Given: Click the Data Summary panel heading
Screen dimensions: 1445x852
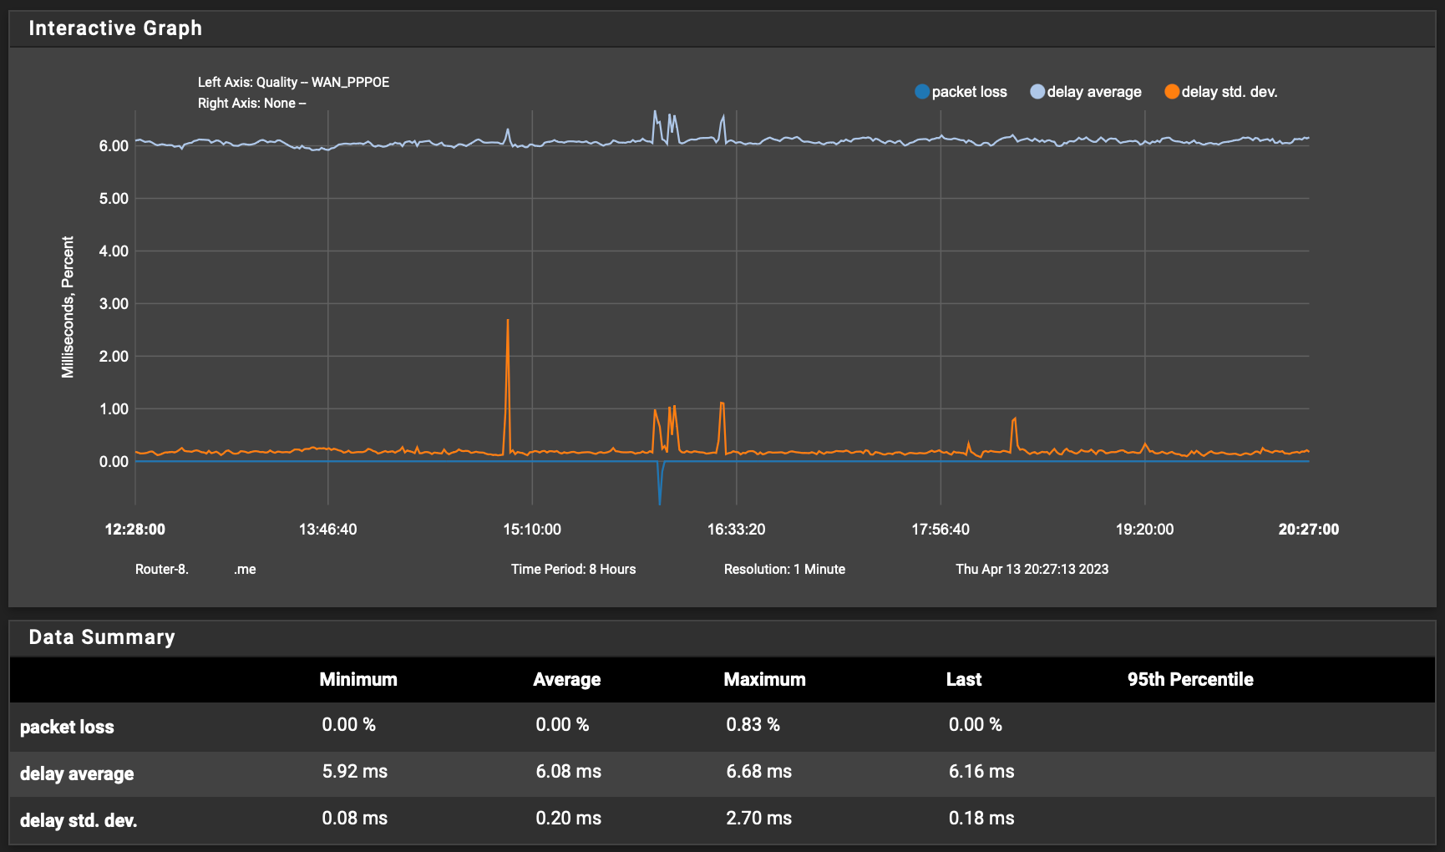Looking at the screenshot, I should pyautogui.click(x=102, y=637).
